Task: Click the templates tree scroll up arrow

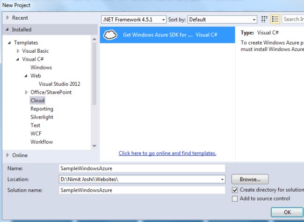Action: click(94, 39)
